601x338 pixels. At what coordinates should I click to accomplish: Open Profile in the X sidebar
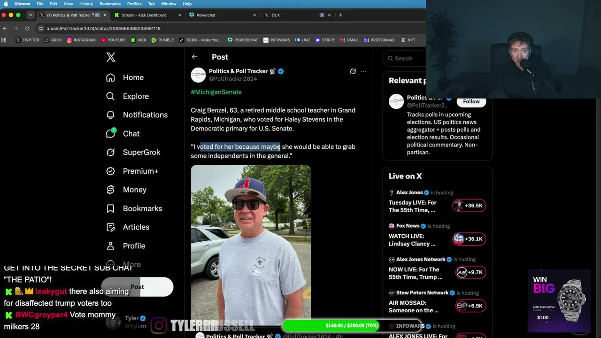click(125, 246)
